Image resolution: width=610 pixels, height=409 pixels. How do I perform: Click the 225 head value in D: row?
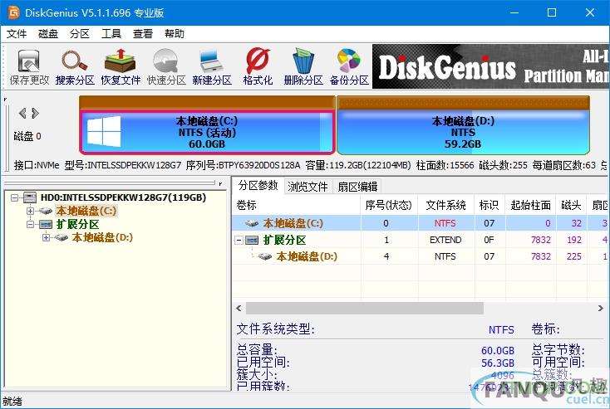pos(574,256)
